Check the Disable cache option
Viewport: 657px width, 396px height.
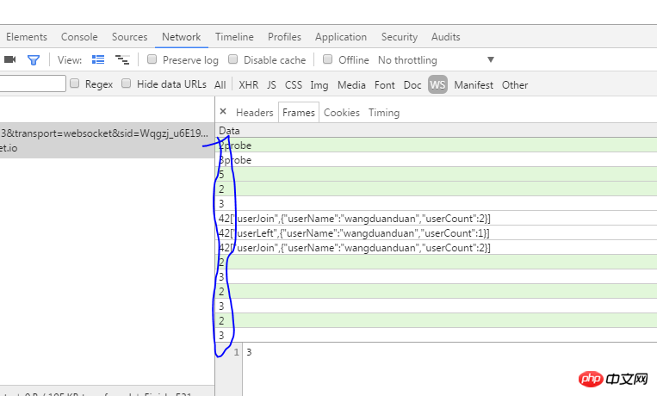click(233, 60)
